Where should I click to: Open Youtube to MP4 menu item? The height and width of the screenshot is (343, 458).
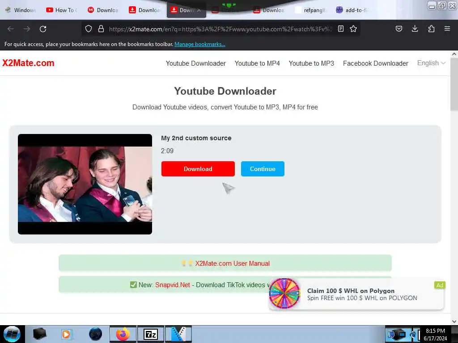pyautogui.click(x=257, y=63)
